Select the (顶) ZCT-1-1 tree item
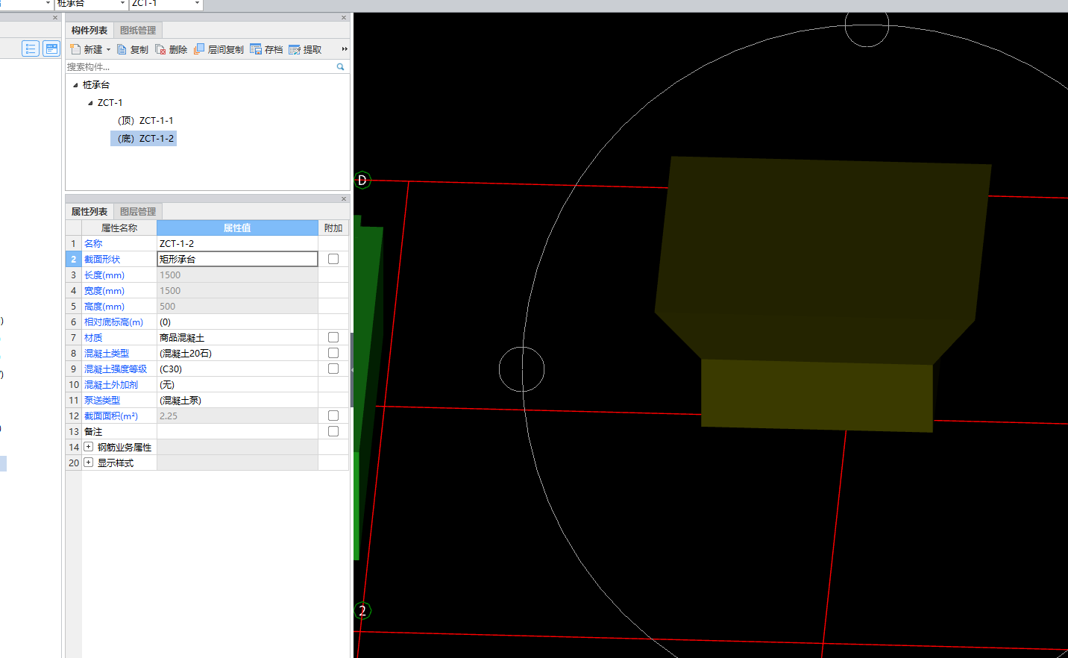 (145, 121)
